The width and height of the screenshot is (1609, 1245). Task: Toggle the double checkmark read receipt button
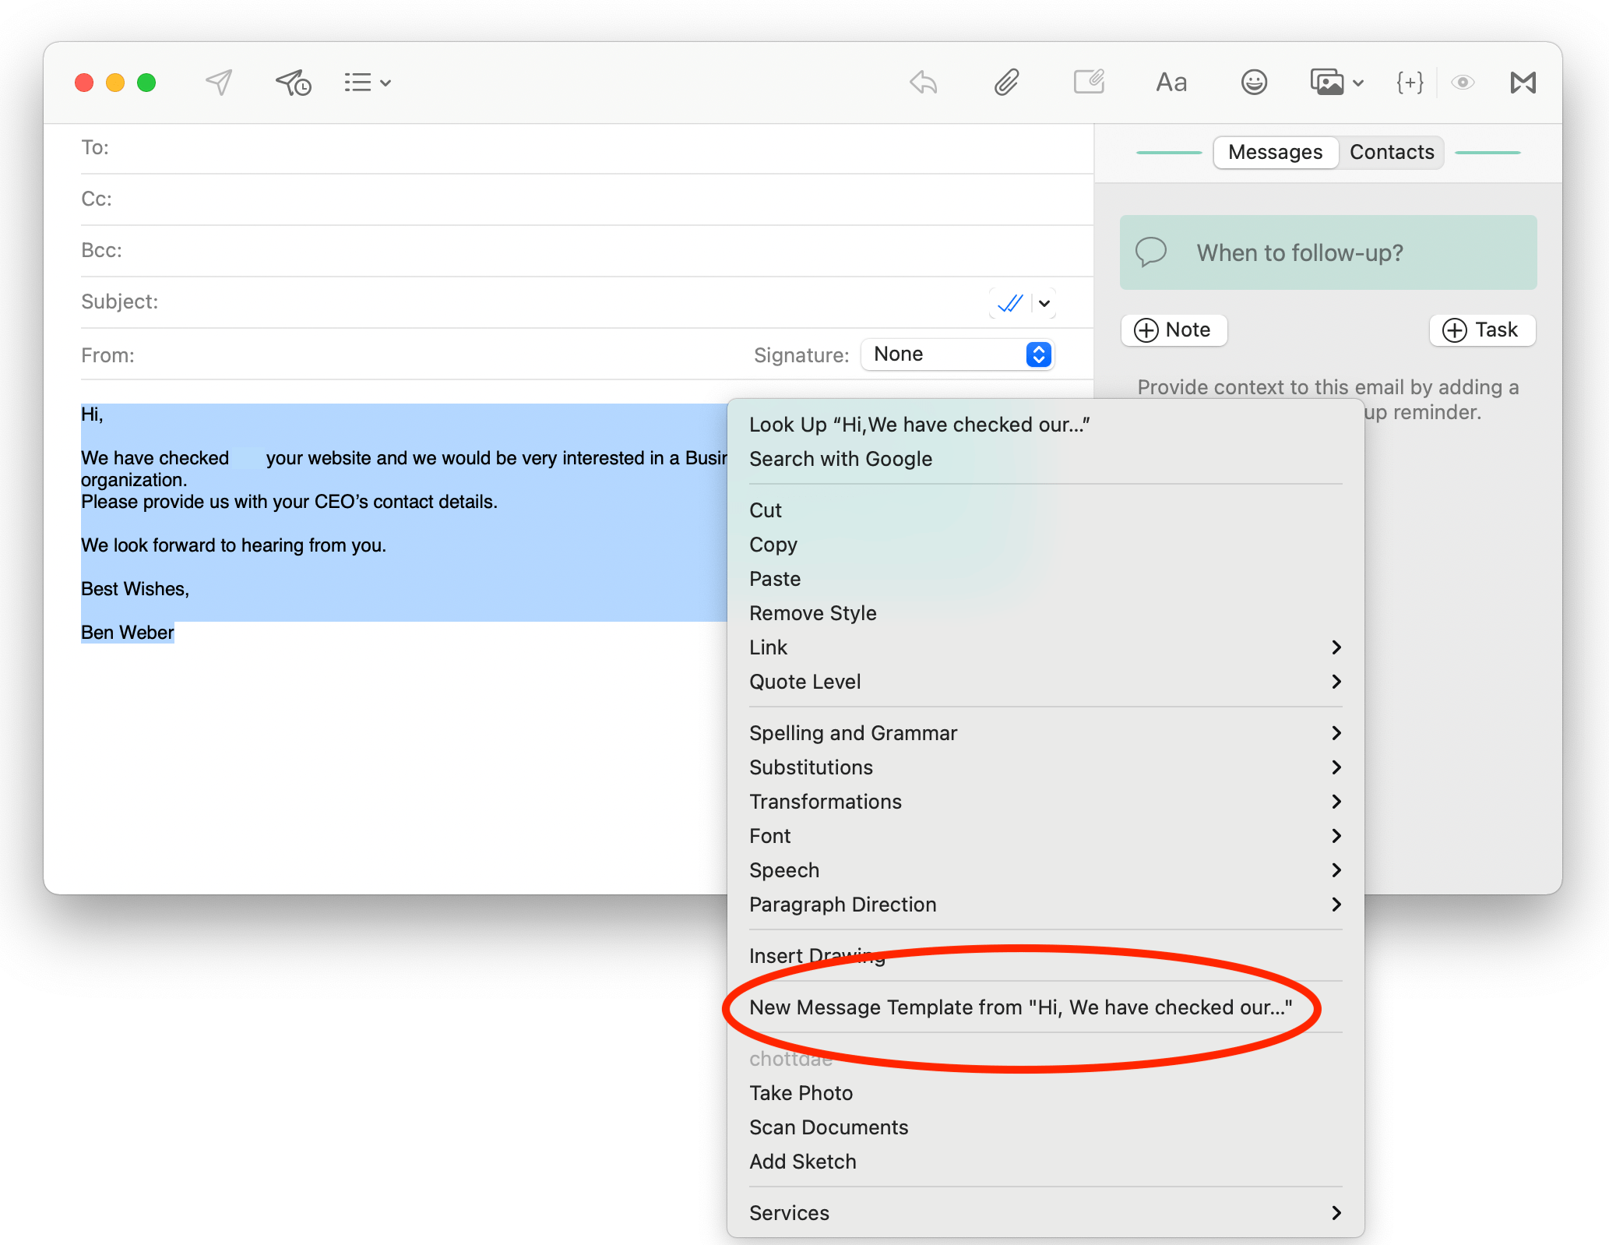click(1010, 303)
